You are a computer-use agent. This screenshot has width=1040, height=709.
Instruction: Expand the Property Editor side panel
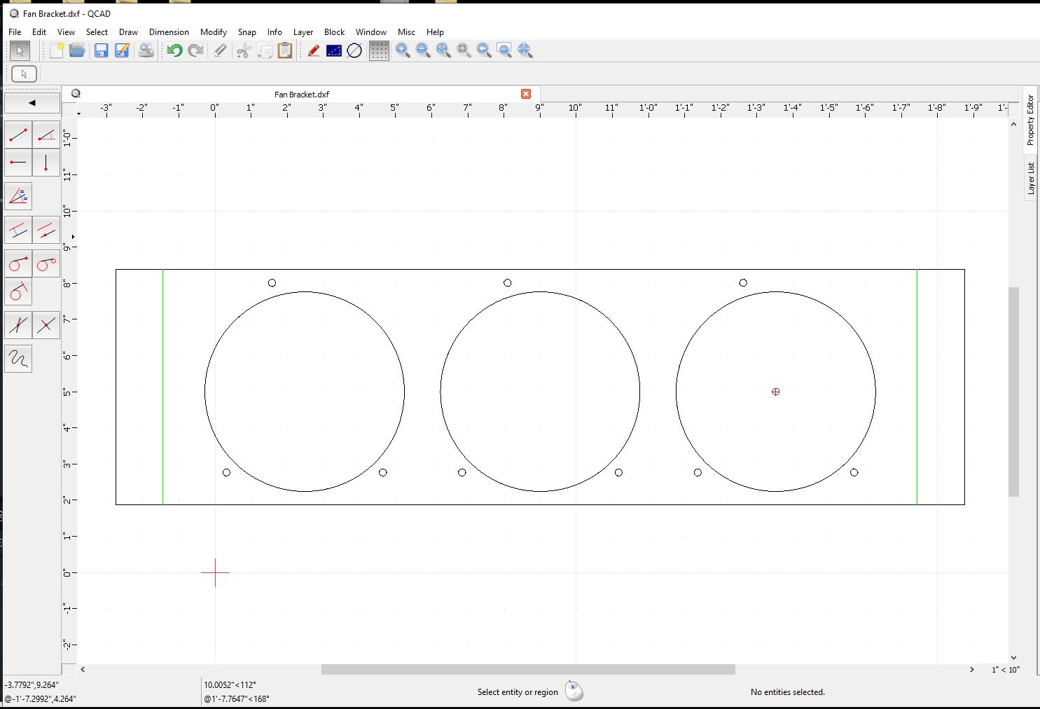[x=1030, y=120]
